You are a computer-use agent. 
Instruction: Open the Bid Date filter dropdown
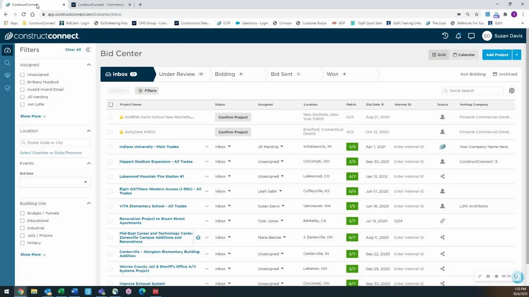[x=55, y=182]
